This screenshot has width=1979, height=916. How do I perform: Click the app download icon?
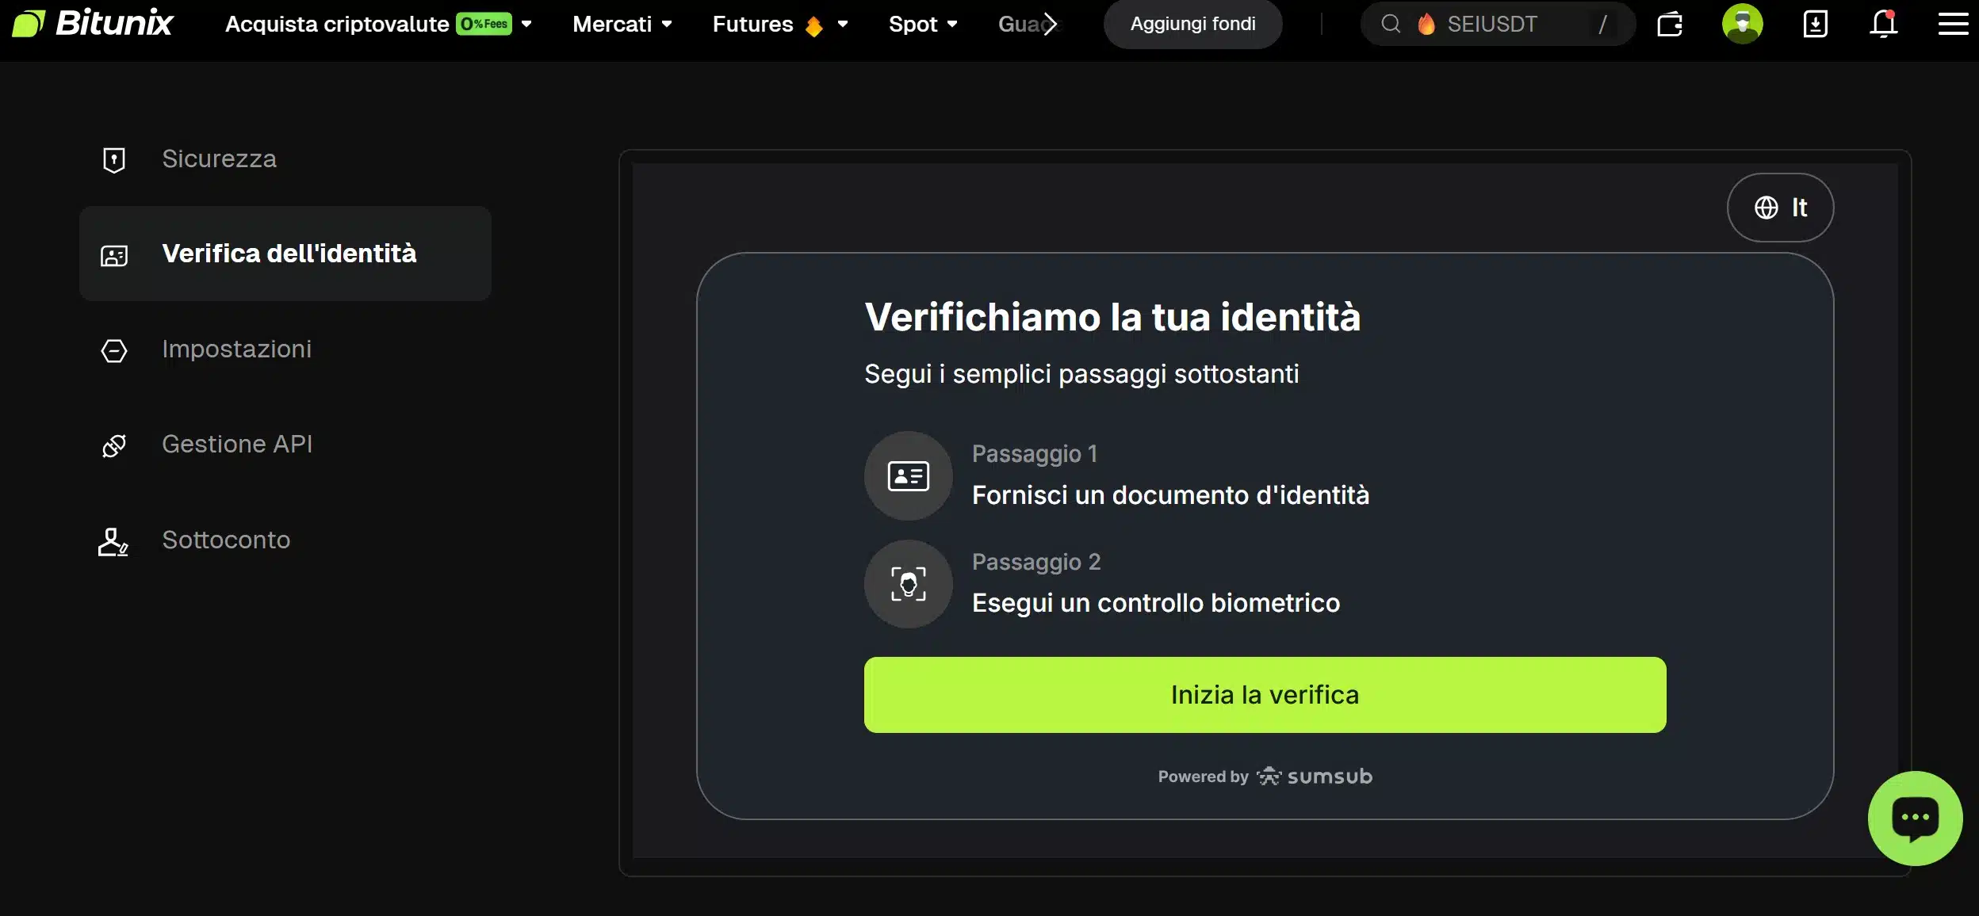(x=1815, y=25)
